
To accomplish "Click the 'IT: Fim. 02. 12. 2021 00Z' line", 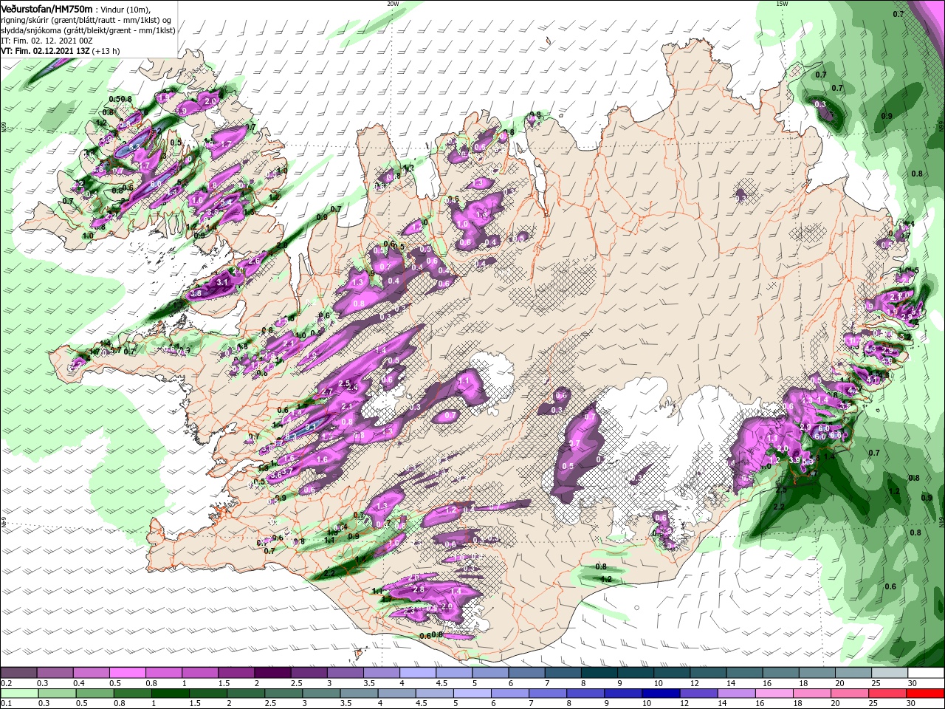I will (x=47, y=41).
